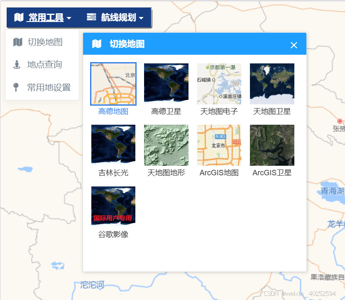Click the 沱沱河 label on the map
The width and height of the screenshot is (345, 300).
(92, 285)
